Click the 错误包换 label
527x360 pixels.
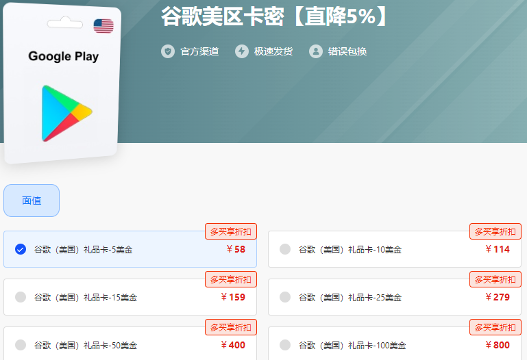pos(347,51)
